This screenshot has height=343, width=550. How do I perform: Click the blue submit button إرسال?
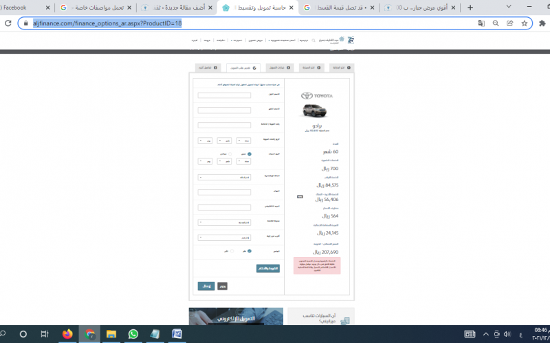(206, 286)
